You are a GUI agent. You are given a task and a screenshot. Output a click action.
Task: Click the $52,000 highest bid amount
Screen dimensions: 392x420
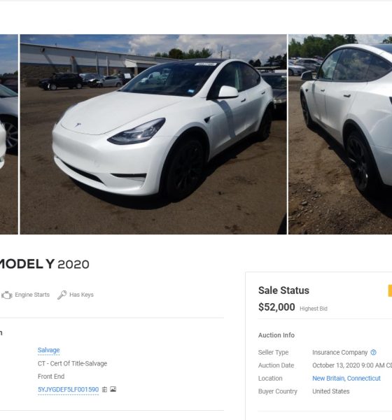pyautogui.click(x=276, y=307)
